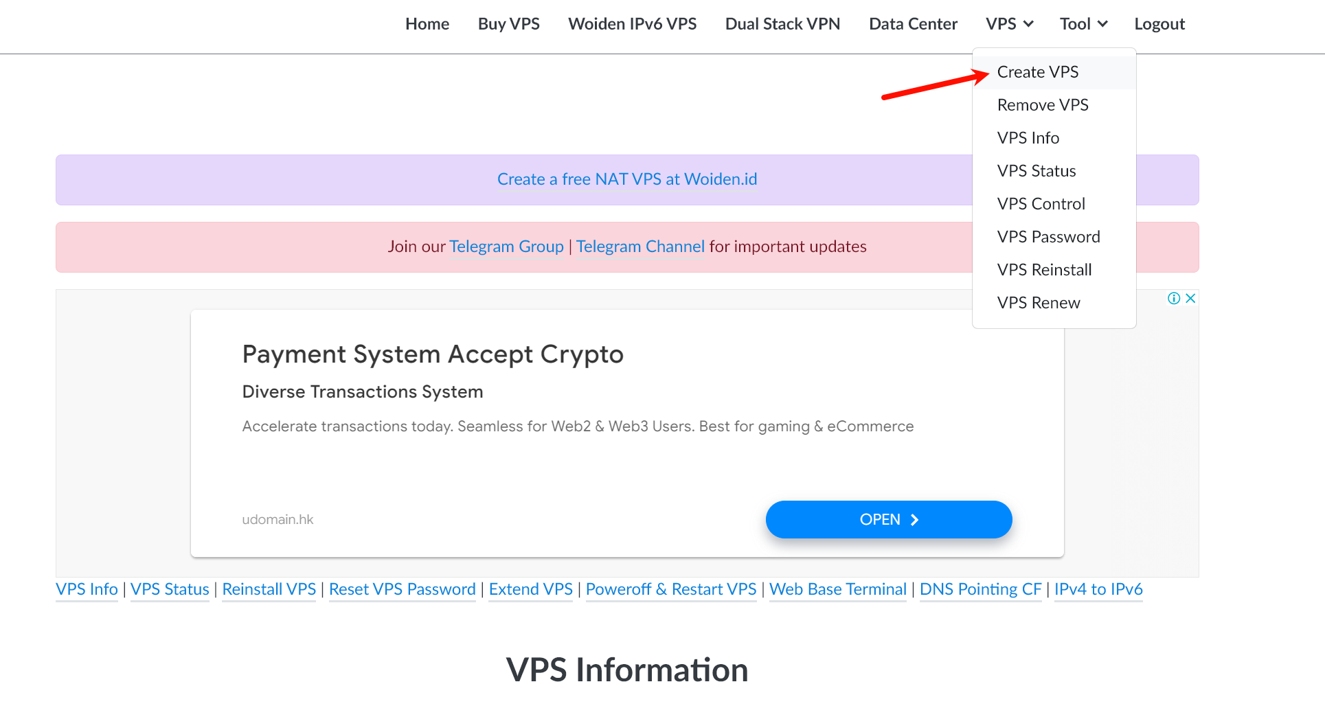Viewport: 1325px width, 717px height.
Task: Open VPS Control from the dropdown
Action: 1041,204
